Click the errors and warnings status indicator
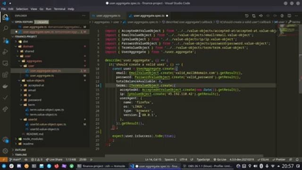The width and height of the screenshot is (302, 170). (x=37, y=160)
